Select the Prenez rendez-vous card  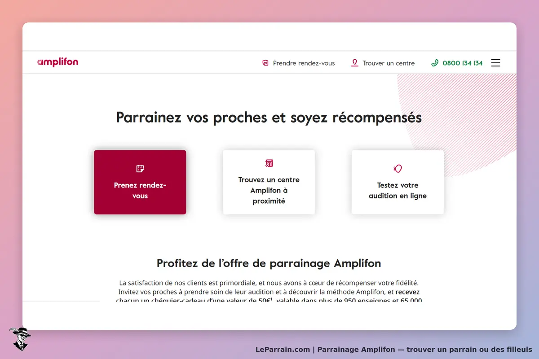(x=140, y=182)
